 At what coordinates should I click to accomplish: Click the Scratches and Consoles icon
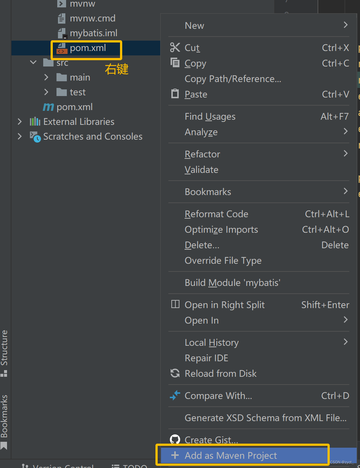pyautogui.click(x=35, y=137)
